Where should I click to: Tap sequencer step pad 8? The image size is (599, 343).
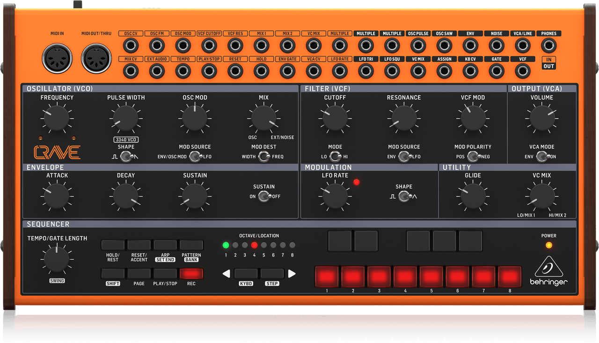tap(510, 277)
